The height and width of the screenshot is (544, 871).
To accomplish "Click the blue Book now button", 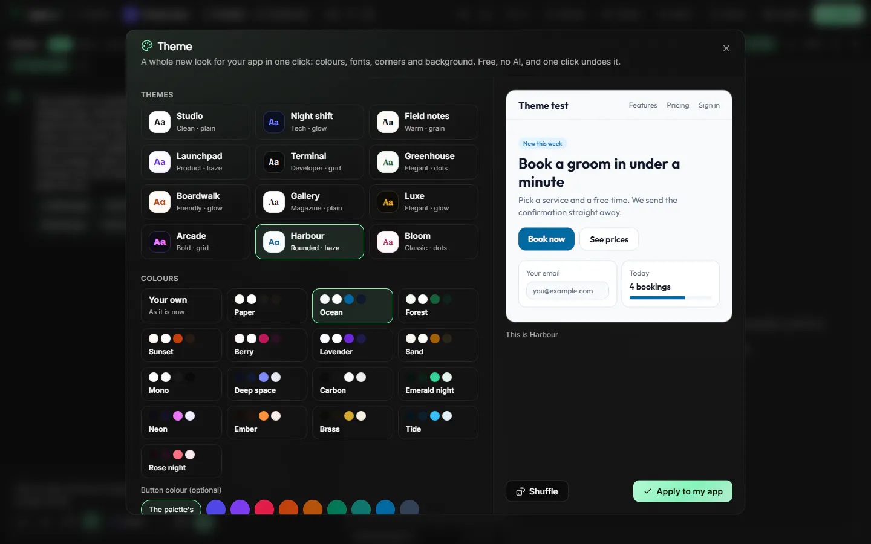I will (x=546, y=239).
